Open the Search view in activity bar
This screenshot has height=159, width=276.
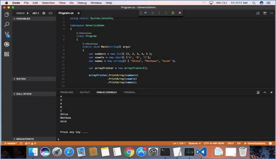coord(7,24)
